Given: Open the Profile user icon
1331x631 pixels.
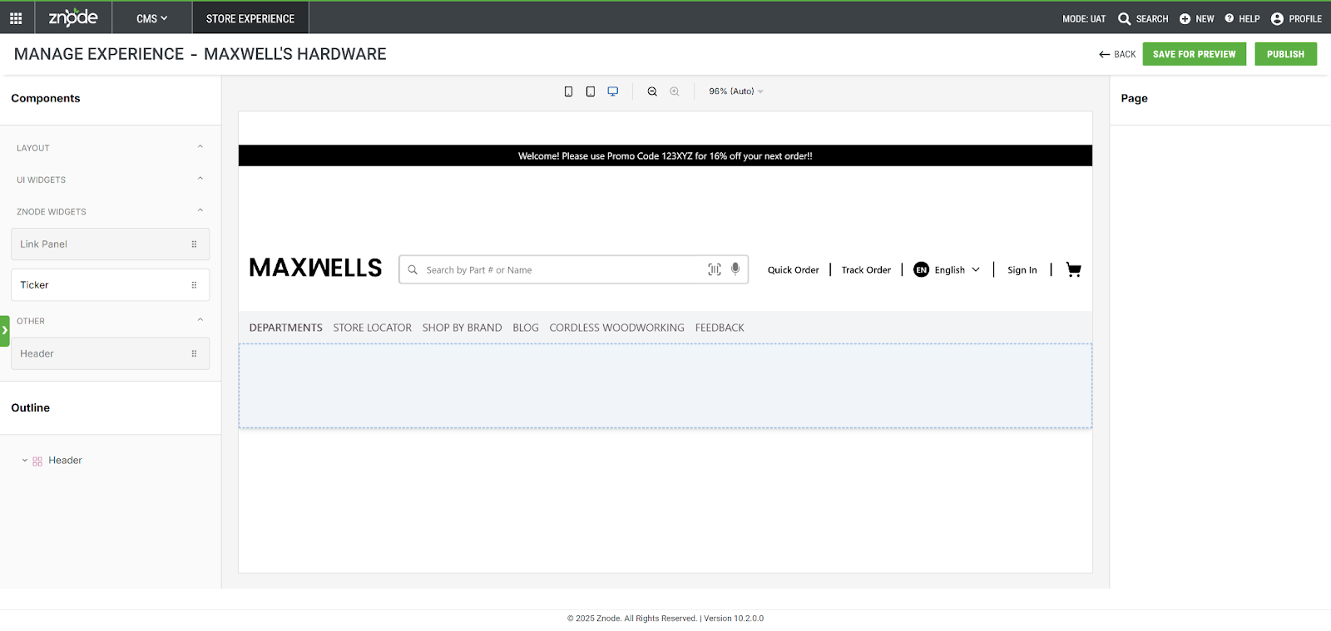Looking at the screenshot, I should coord(1277,18).
